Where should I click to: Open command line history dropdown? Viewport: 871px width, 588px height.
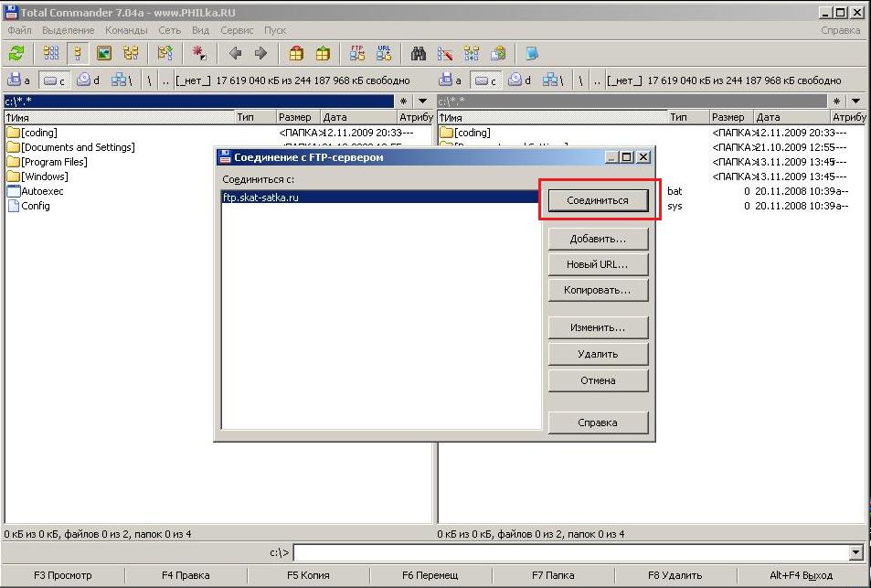pyautogui.click(x=856, y=552)
